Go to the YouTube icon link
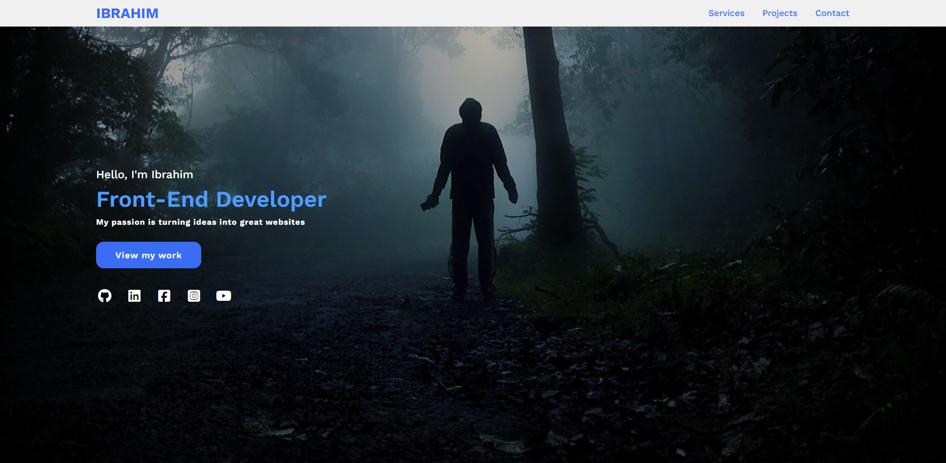946x463 pixels. tap(224, 296)
